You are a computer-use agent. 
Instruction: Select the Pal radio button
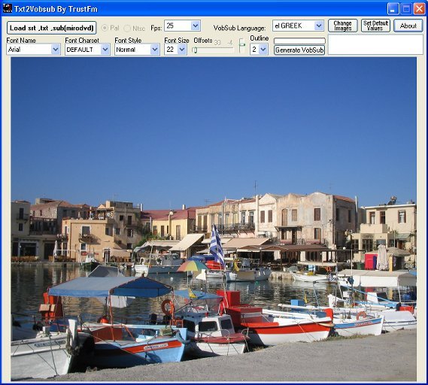[x=105, y=28]
